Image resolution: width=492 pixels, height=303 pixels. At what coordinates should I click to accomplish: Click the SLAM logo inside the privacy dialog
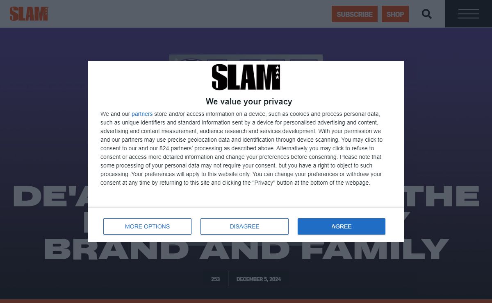click(246, 77)
